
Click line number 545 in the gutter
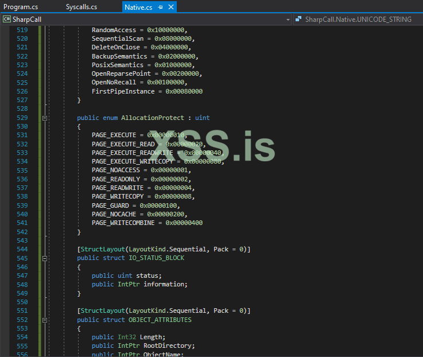click(22, 258)
